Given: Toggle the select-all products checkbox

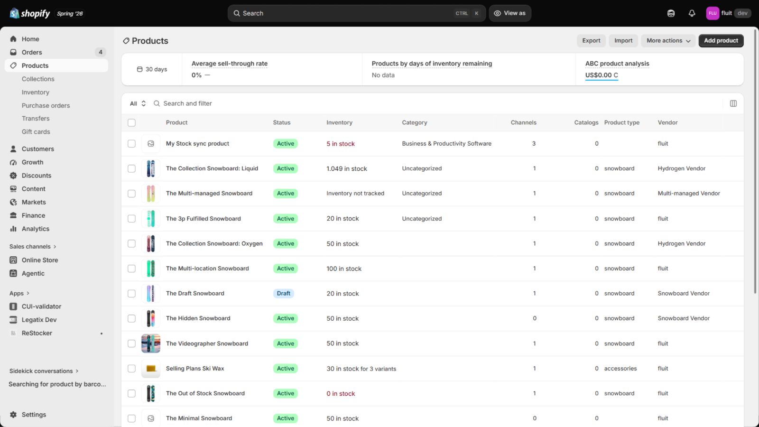Looking at the screenshot, I should (x=131, y=122).
